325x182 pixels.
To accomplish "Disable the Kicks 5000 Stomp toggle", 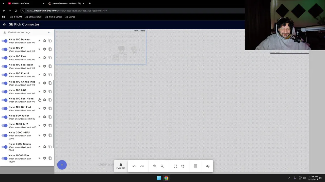I will click(x=5, y=147).
